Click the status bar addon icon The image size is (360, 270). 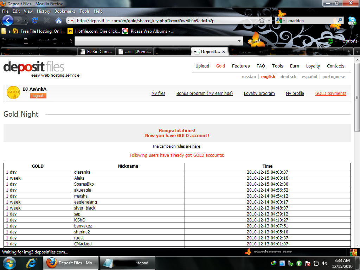353,252
